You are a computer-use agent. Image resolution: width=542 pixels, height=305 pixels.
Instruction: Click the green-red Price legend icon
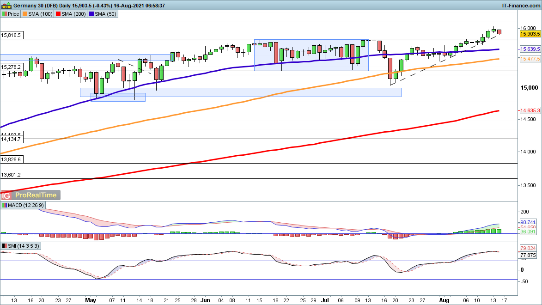coord(4,14)
